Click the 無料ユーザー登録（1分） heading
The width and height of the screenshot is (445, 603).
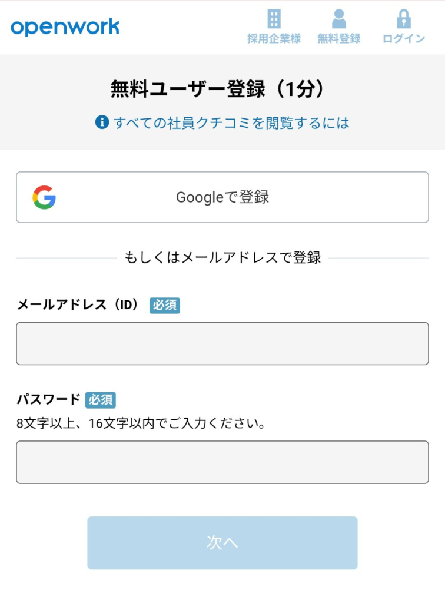tap(218, 89)
